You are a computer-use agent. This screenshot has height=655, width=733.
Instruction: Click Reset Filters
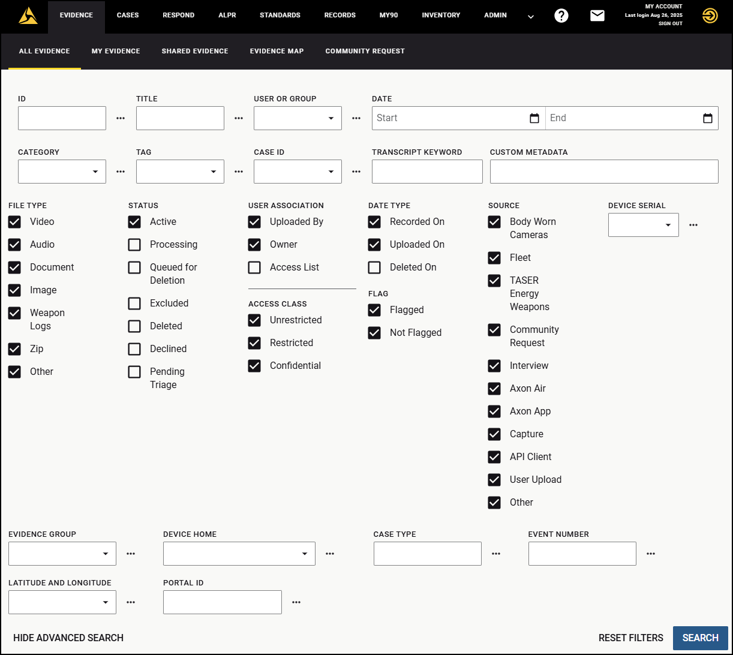click(x=630, y=638)
